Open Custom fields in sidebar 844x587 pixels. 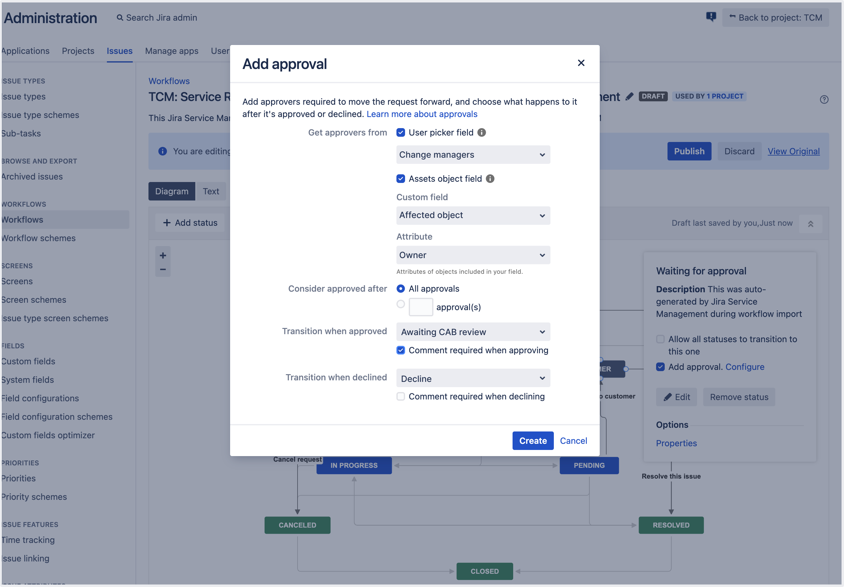coord(28,361)
